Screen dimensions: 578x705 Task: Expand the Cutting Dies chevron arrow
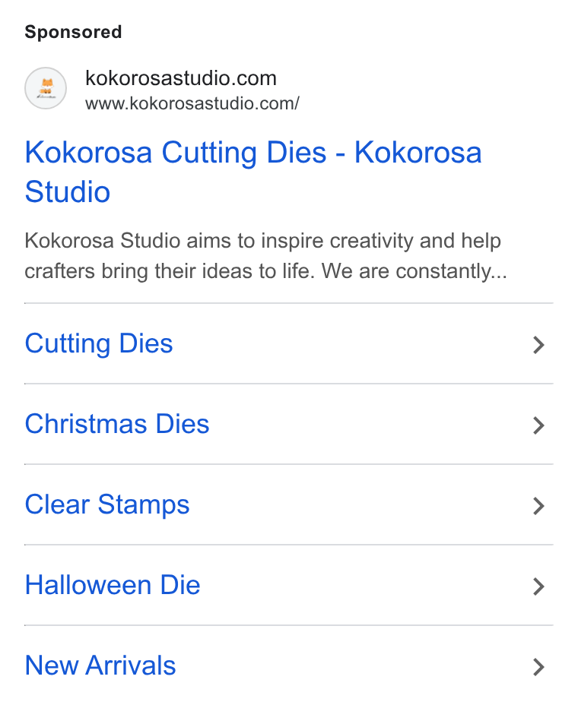[538, 345]
